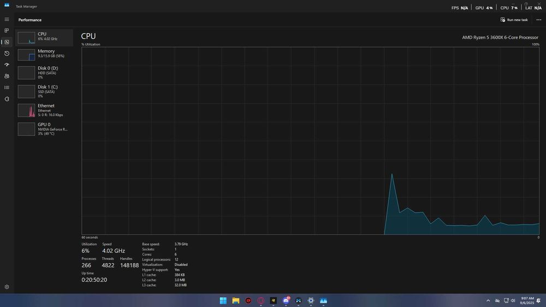Select Disk 1 (C:) in performance list
This screenshot has width=546, height=307.
(x=44, y=91)
